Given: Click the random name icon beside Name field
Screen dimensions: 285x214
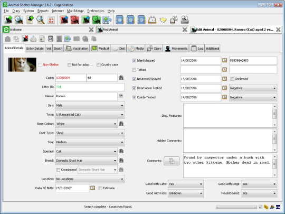Looking at the screenshot, I should (x=121, y=96).
